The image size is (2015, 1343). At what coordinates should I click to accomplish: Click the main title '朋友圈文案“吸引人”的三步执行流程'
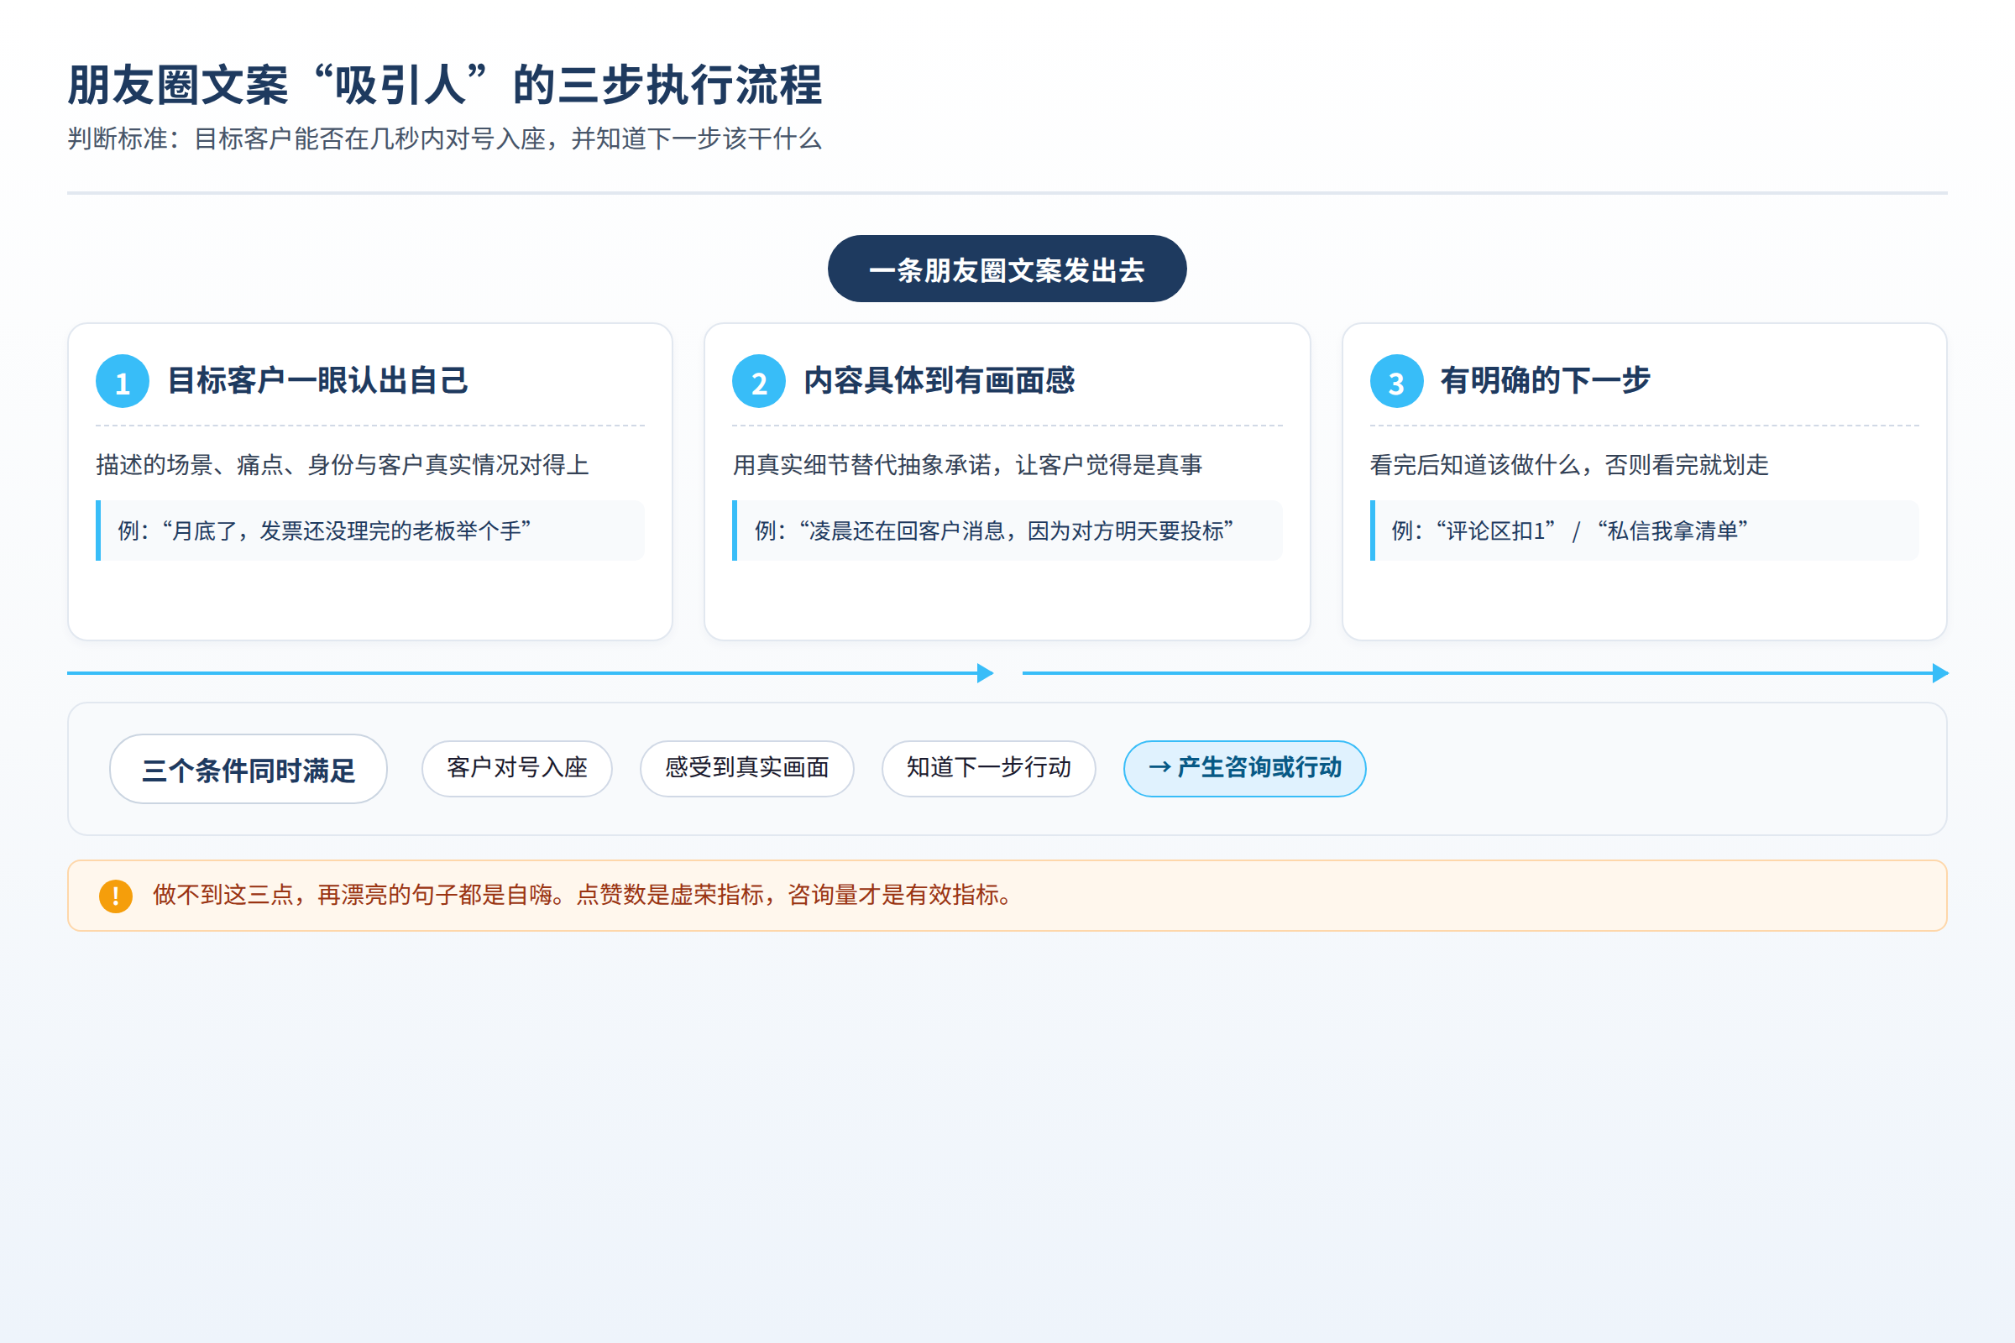pyautogui.click(x=445, y=86)
